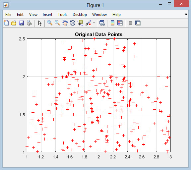Viewport: 191px width, 170px height.
Task: Open the Tools menu
Action: point(62,15)
